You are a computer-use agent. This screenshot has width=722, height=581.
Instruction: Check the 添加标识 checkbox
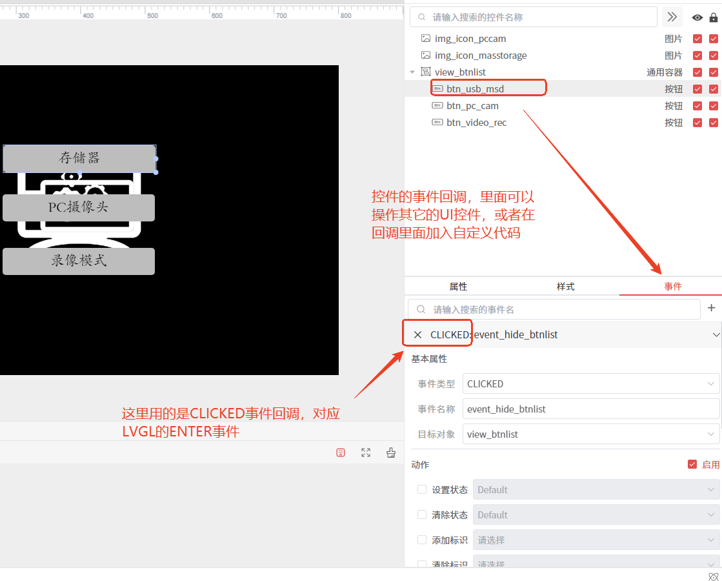(422, 540)
